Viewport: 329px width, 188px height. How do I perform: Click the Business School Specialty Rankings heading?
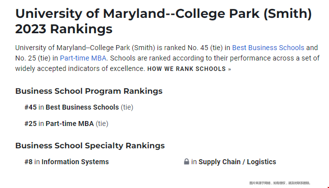click(x=90, y=145)
